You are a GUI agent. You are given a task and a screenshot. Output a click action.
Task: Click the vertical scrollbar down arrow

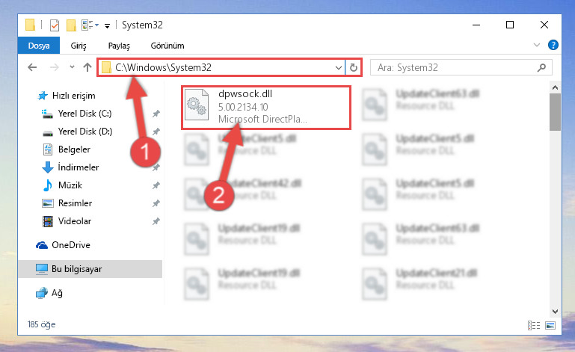(556, 312)
